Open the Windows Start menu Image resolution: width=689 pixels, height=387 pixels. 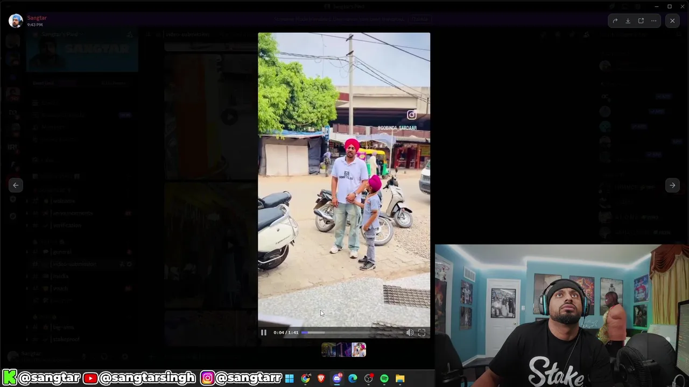[290, 378]
